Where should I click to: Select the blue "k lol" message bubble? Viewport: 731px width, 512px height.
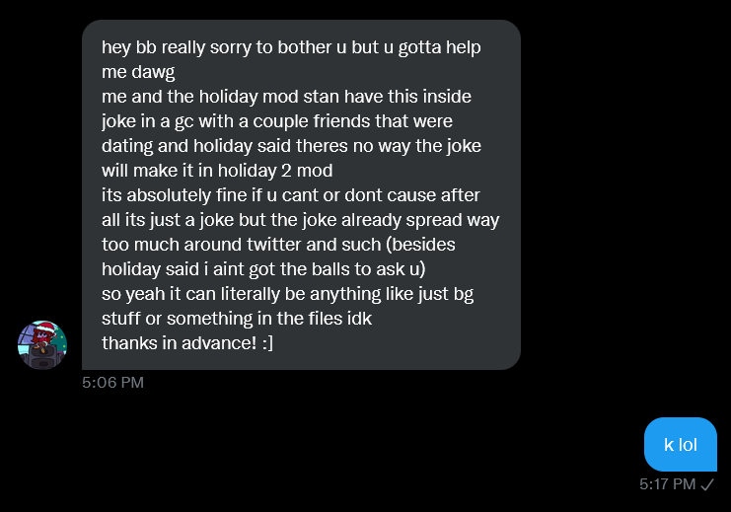click(x=681, y=444)
